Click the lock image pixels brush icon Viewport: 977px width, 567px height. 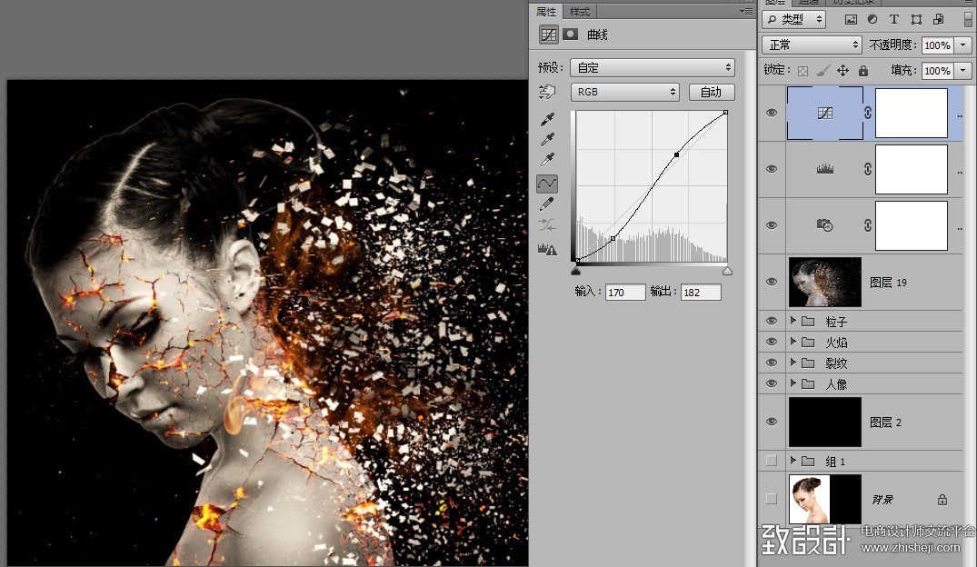(x=823, y=70)
